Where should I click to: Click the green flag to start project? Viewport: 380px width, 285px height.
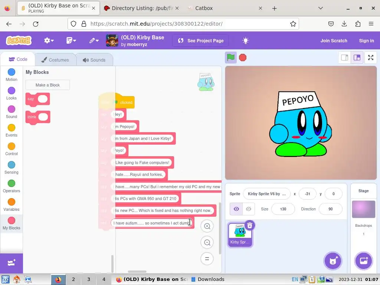point(230,58)
